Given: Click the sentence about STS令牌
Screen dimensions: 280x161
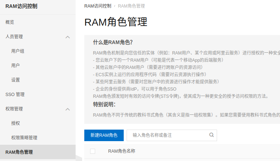Looking at the screenshot, I should click(x=181, y=96).
